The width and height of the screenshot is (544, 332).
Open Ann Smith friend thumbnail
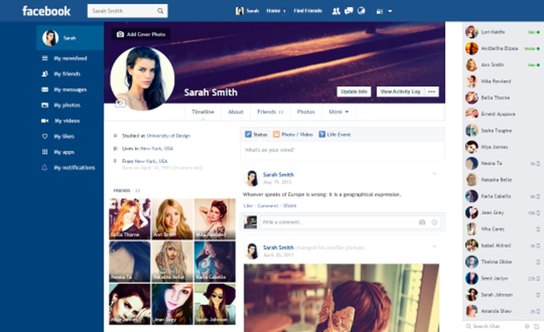(x=172, y=219)
